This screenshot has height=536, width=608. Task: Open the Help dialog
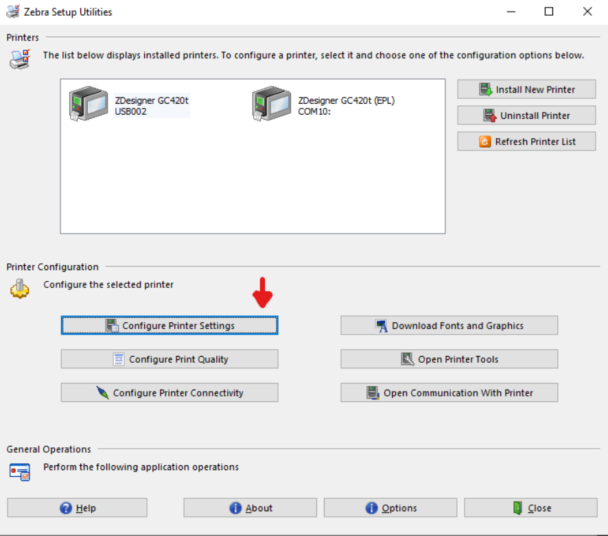coord(77,508)
